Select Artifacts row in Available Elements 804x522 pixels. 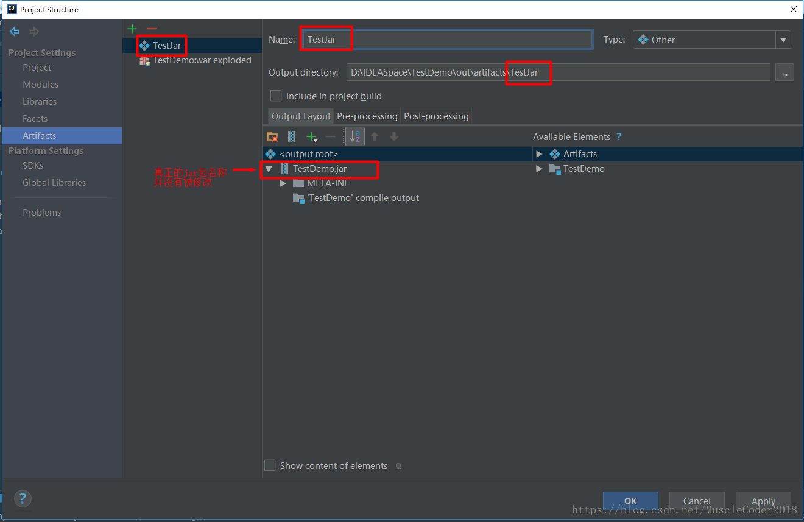click(668, 154)
